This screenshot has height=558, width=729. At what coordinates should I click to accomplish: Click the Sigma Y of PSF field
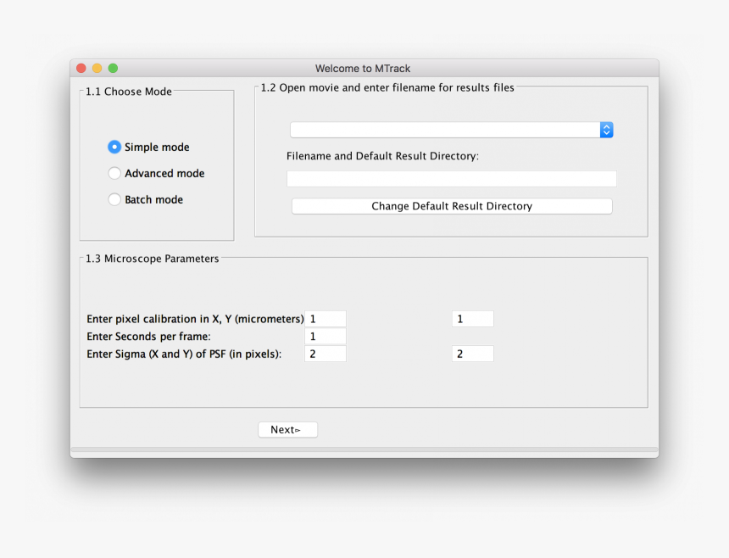tap(472, 354)
